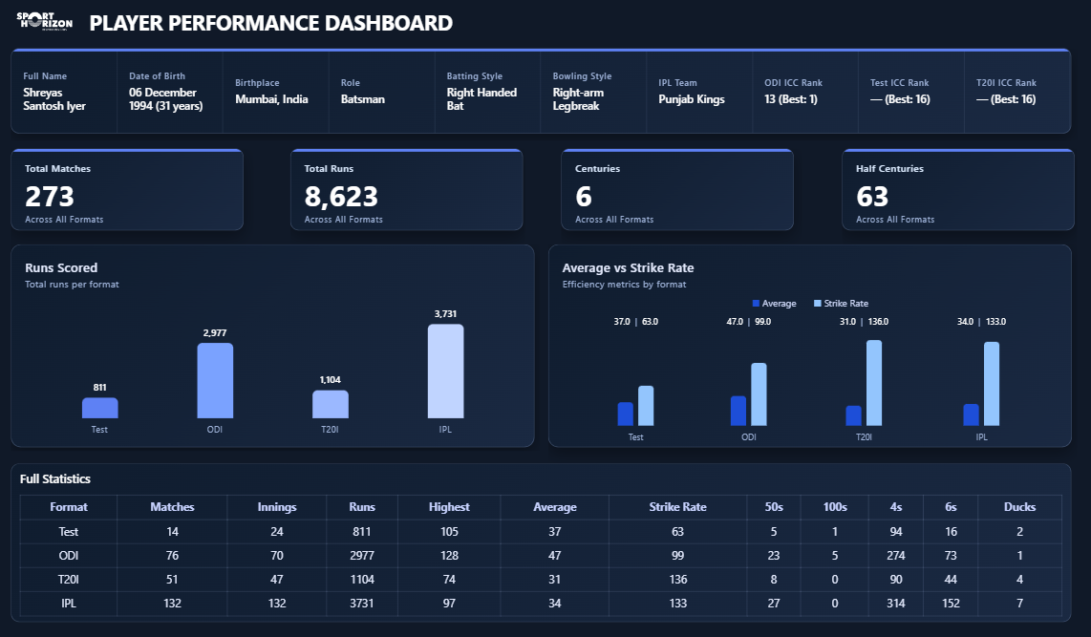Select the Test row format cell
Viewport: 1091px width, 637px height.
click(x=68, y=531)
